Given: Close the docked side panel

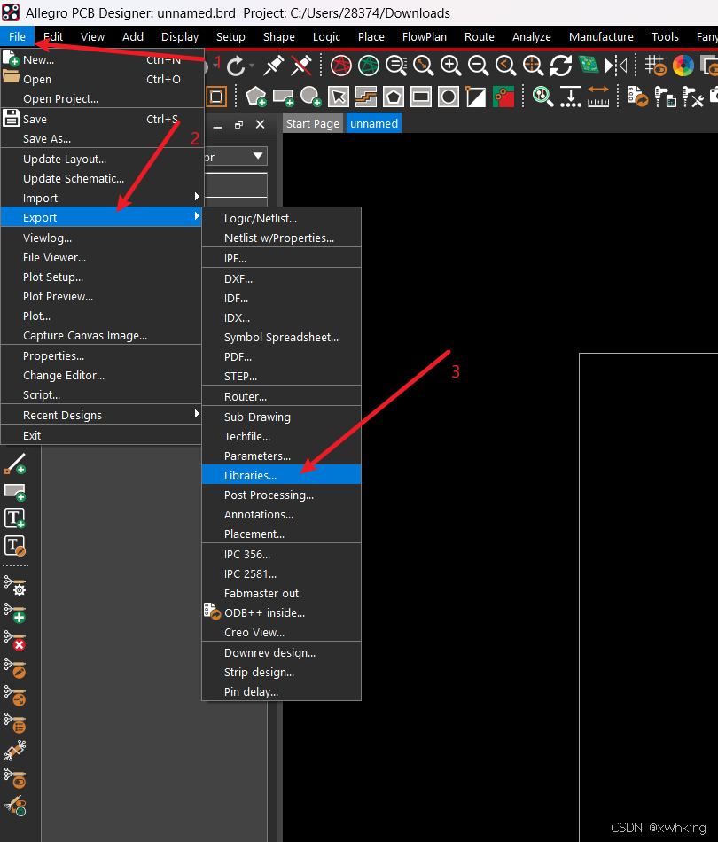Looking at the screenshot, I should click(261, 125).
